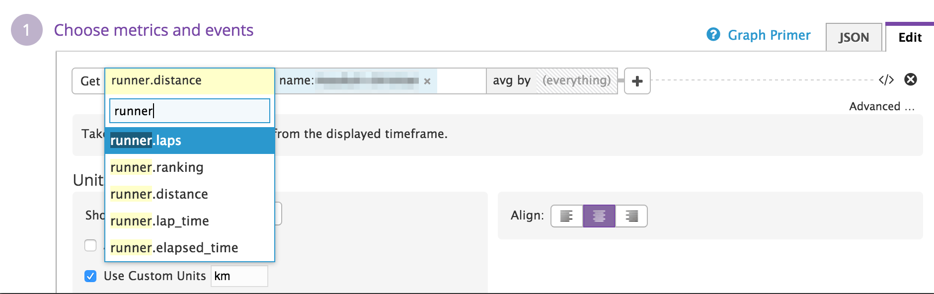The image size is (934, 294).
Task: Switch to the Edit tab
Action: click(909, 37)
